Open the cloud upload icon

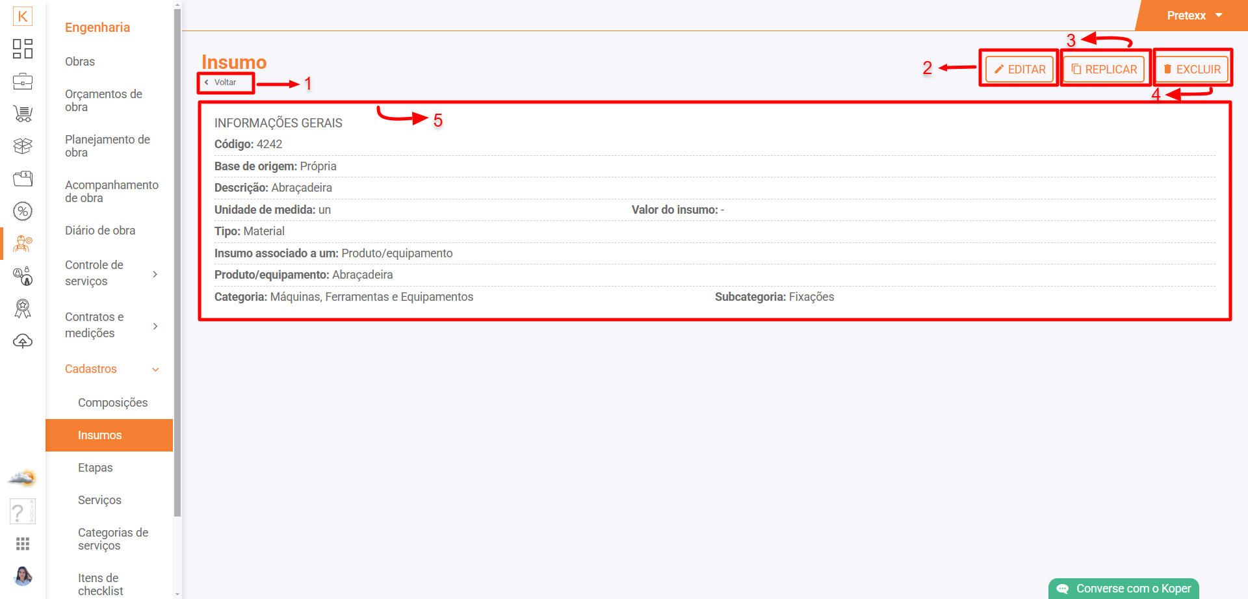pyautogui.click(x=23, y=341)
